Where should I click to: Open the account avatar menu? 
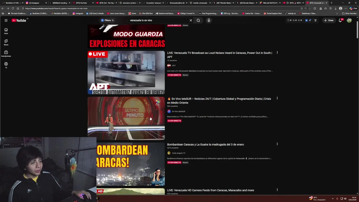(x=349, y=20)
